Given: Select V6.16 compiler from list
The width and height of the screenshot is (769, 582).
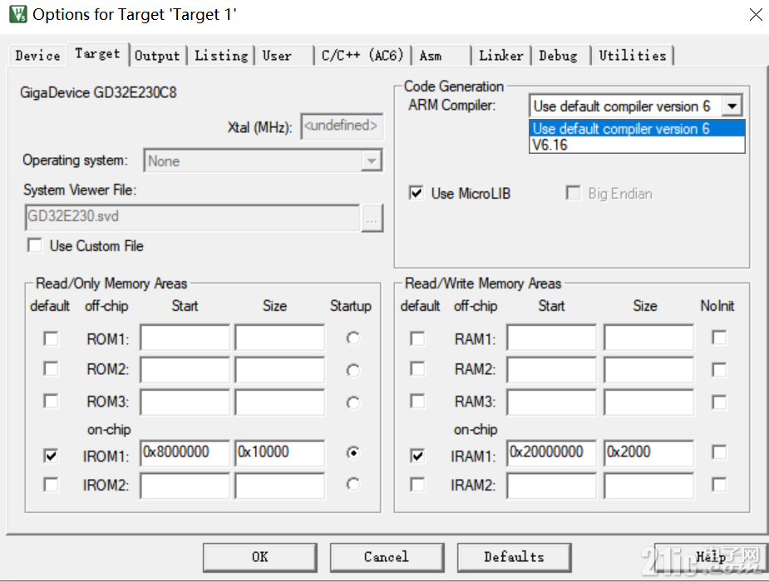Looking at the screenshot, I should [637, 145].
